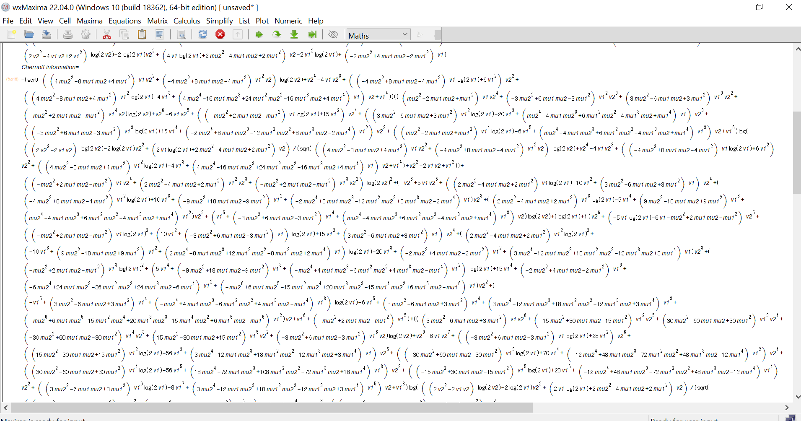Open the Edit menu
The height and width of the screenshot is (421, 801).
(26, 21)
